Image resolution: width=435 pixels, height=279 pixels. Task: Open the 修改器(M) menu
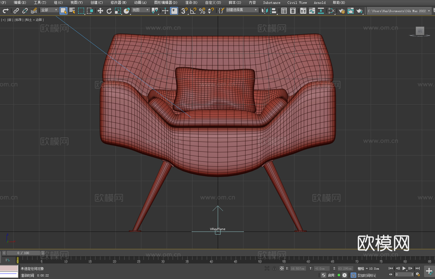click(x=119, y=2)
